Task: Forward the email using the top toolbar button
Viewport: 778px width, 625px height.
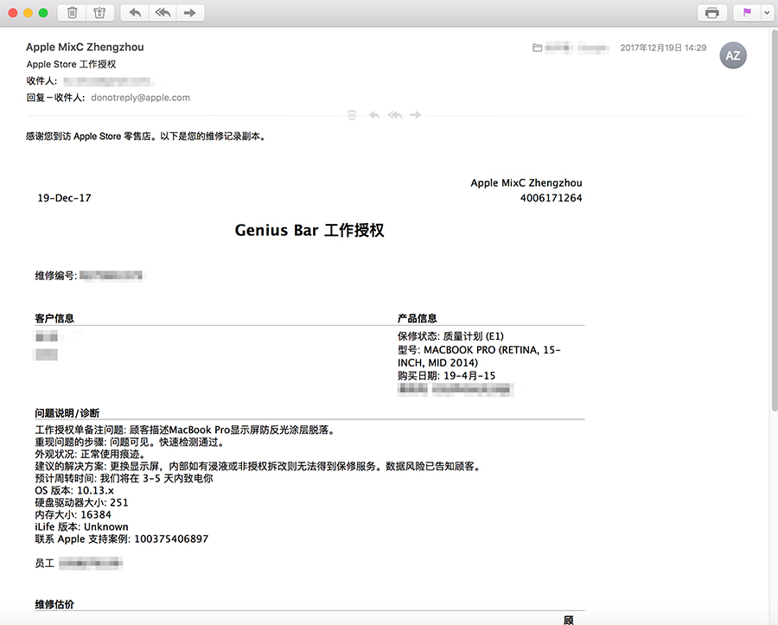Action: [190, 13]
